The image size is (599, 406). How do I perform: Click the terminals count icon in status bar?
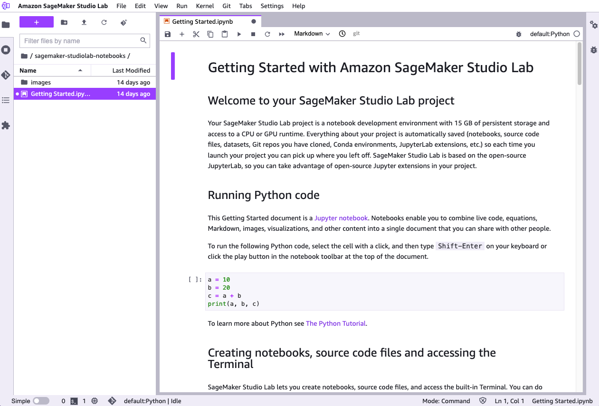74,401
